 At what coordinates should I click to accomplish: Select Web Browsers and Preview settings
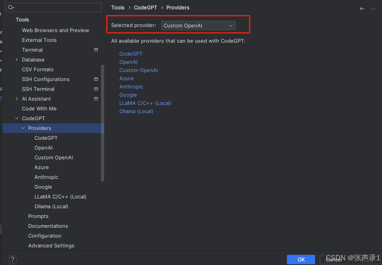click(55, 30)
